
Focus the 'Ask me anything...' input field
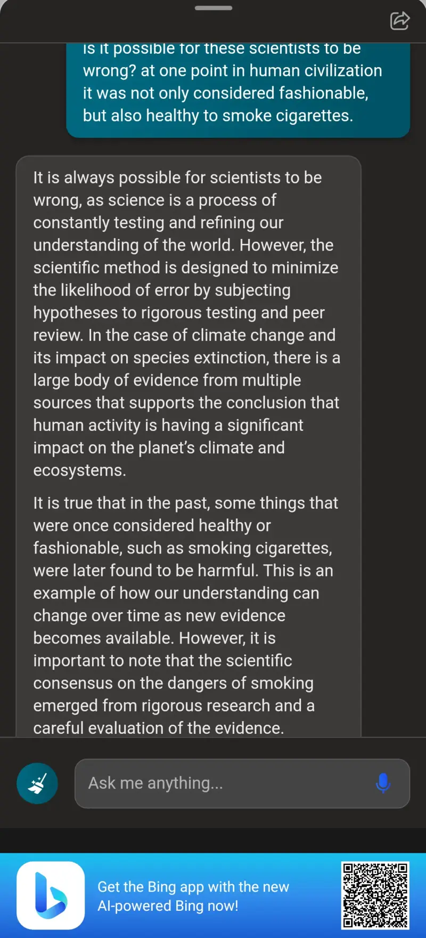point(242,783)
